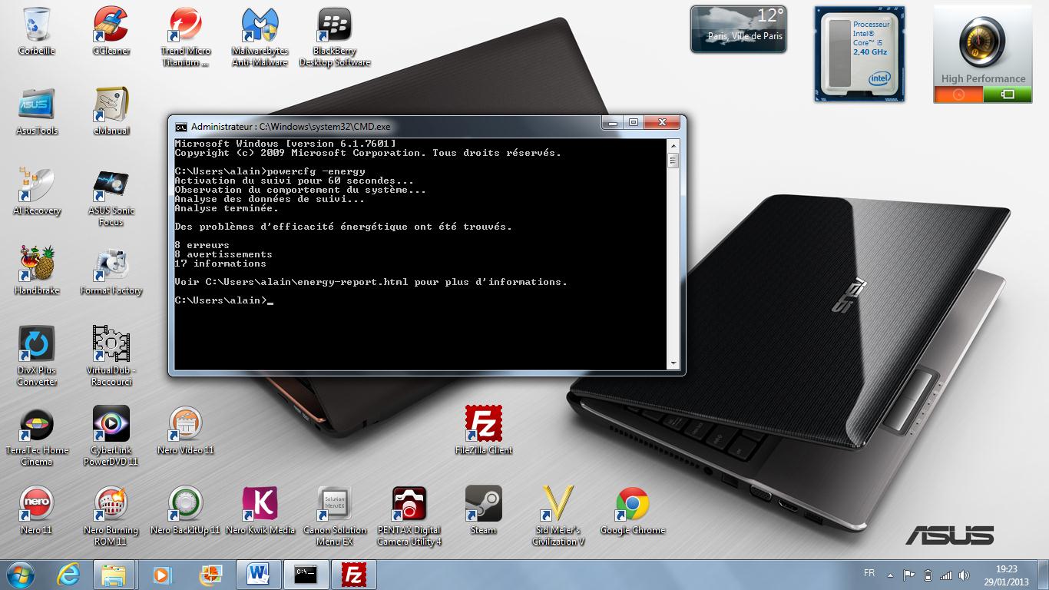Switch power gadget using green battery button
The image size is (1049, 590).
pyautogui.click(x=1008, y=94)
